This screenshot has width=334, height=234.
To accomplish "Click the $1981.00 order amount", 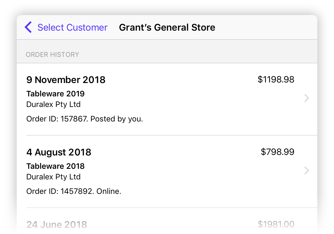I will point(276,224).
